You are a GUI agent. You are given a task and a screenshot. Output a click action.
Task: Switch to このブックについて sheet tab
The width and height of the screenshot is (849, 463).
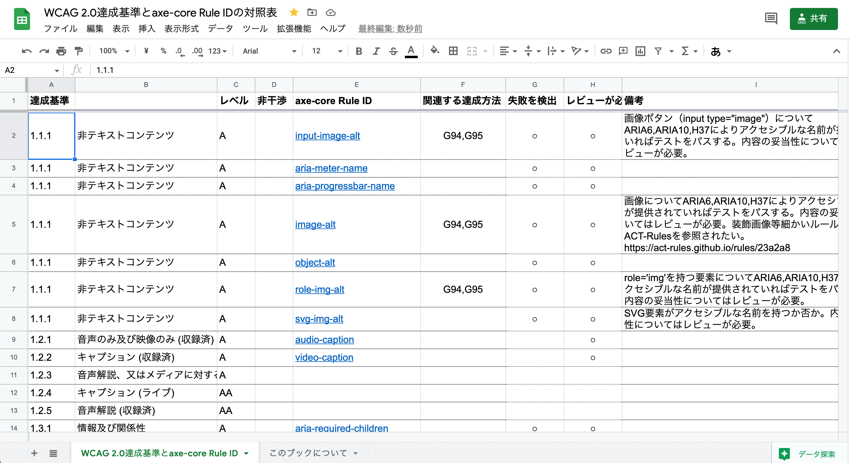pos(313,453)
